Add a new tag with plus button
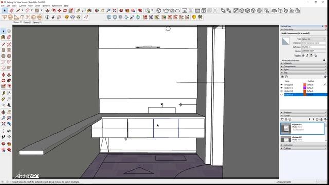The height and width of the screenshot is (185, 329). 282,77
